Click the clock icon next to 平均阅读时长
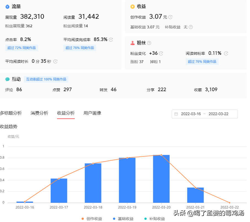 [x=55, y=61]
